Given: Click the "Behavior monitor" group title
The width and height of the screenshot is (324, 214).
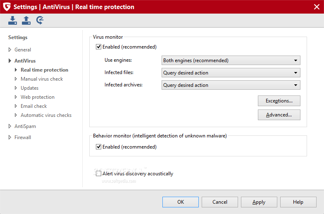Looking at the screenshot, I should pyautogui.click(x=160, y=136).
